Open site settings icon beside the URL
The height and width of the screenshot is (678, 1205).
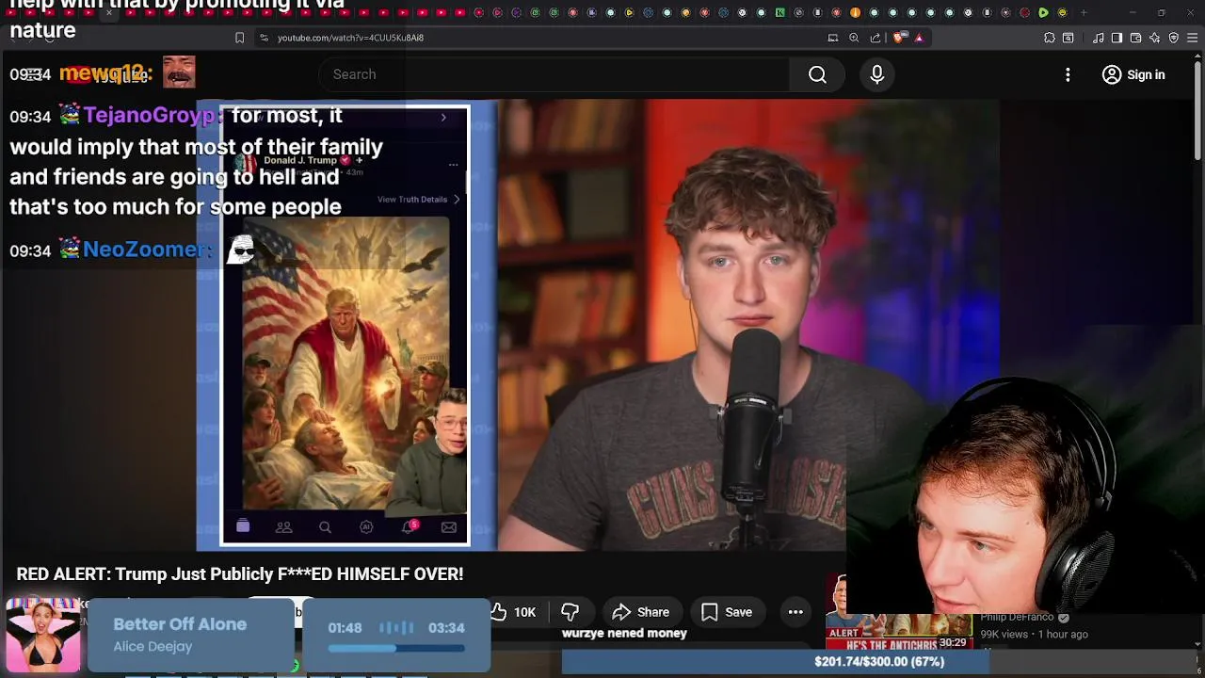(264, 38)
